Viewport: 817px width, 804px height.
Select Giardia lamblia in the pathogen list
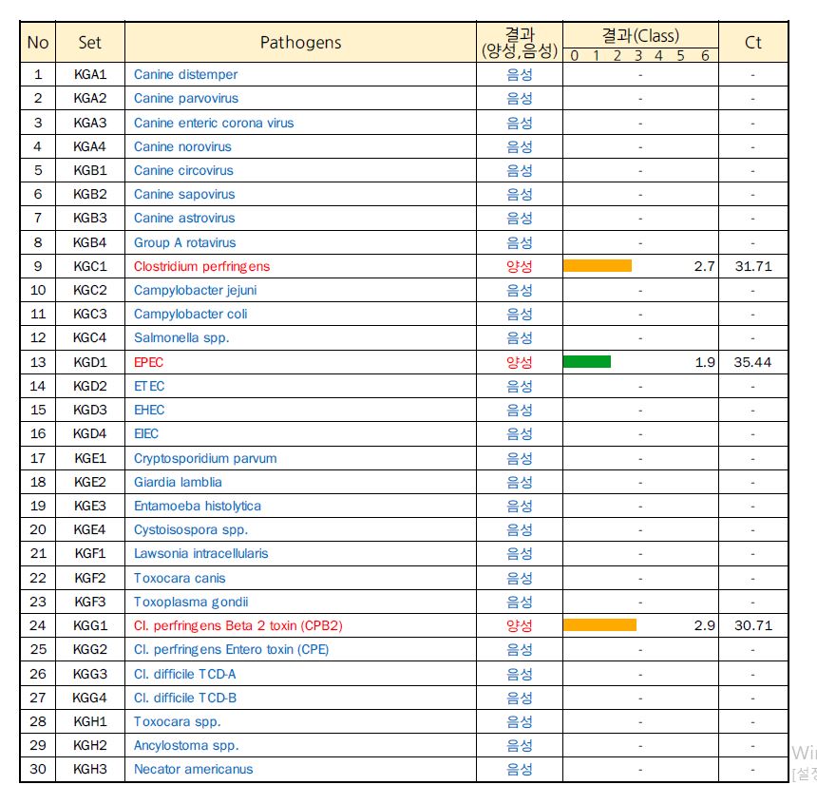[x=178, y=482]
